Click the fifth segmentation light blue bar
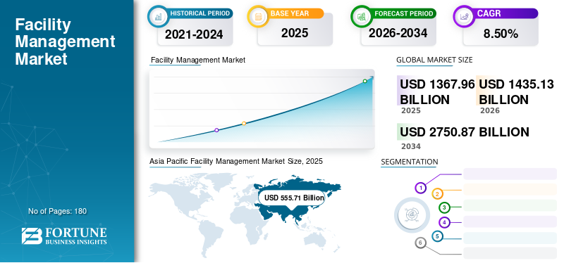The width and height of the screenshot is (564, 263). (x=510, y=238)
